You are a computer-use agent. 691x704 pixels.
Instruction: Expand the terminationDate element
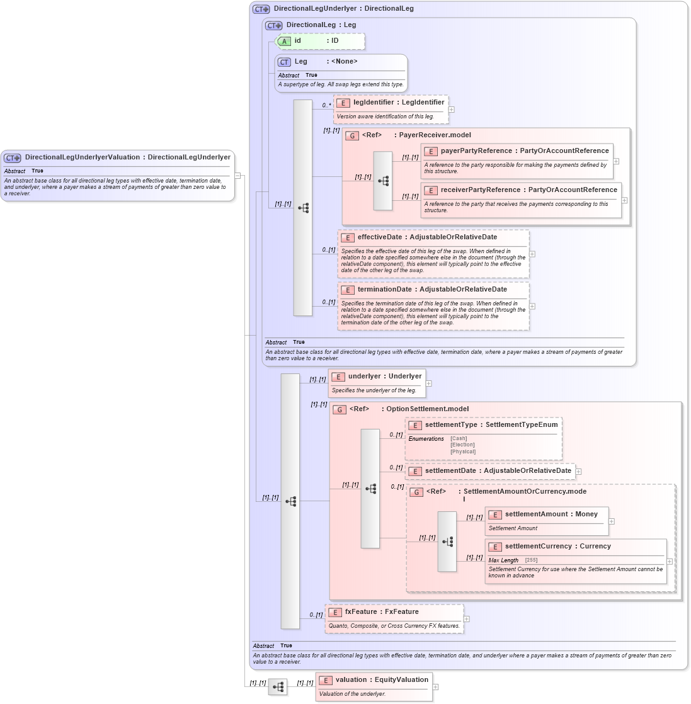[532, 306]
